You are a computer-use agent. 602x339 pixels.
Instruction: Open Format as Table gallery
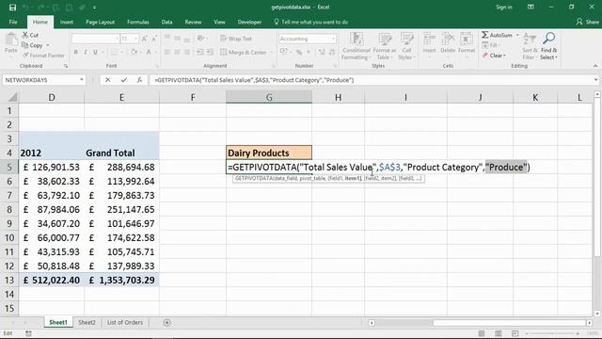[385, 46]
